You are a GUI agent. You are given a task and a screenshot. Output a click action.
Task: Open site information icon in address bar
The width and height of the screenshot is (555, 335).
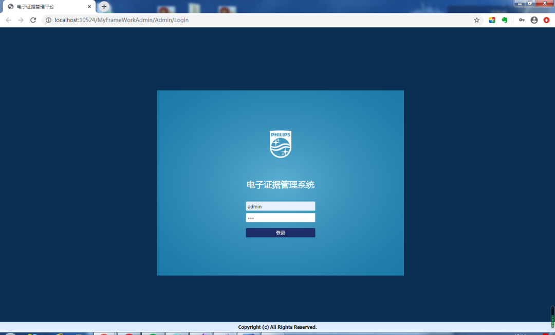(48, 20)
